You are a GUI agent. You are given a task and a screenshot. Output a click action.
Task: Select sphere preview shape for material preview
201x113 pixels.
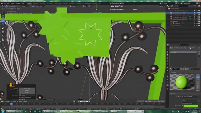coord(198,78)
